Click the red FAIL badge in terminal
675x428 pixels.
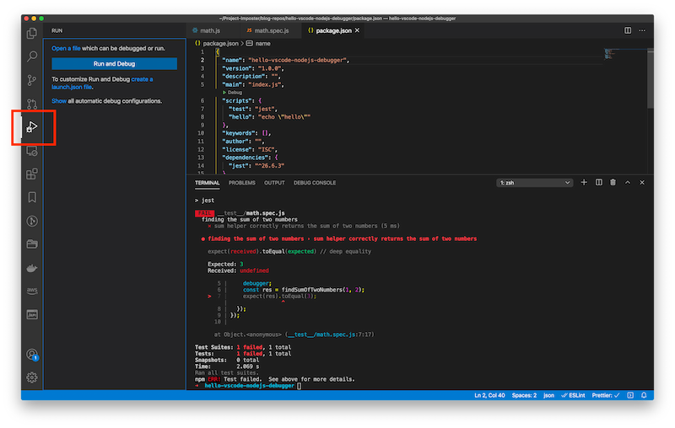click(x=204, y=213)
